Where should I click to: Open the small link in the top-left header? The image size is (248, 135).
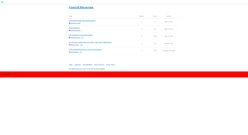point(2,2)
